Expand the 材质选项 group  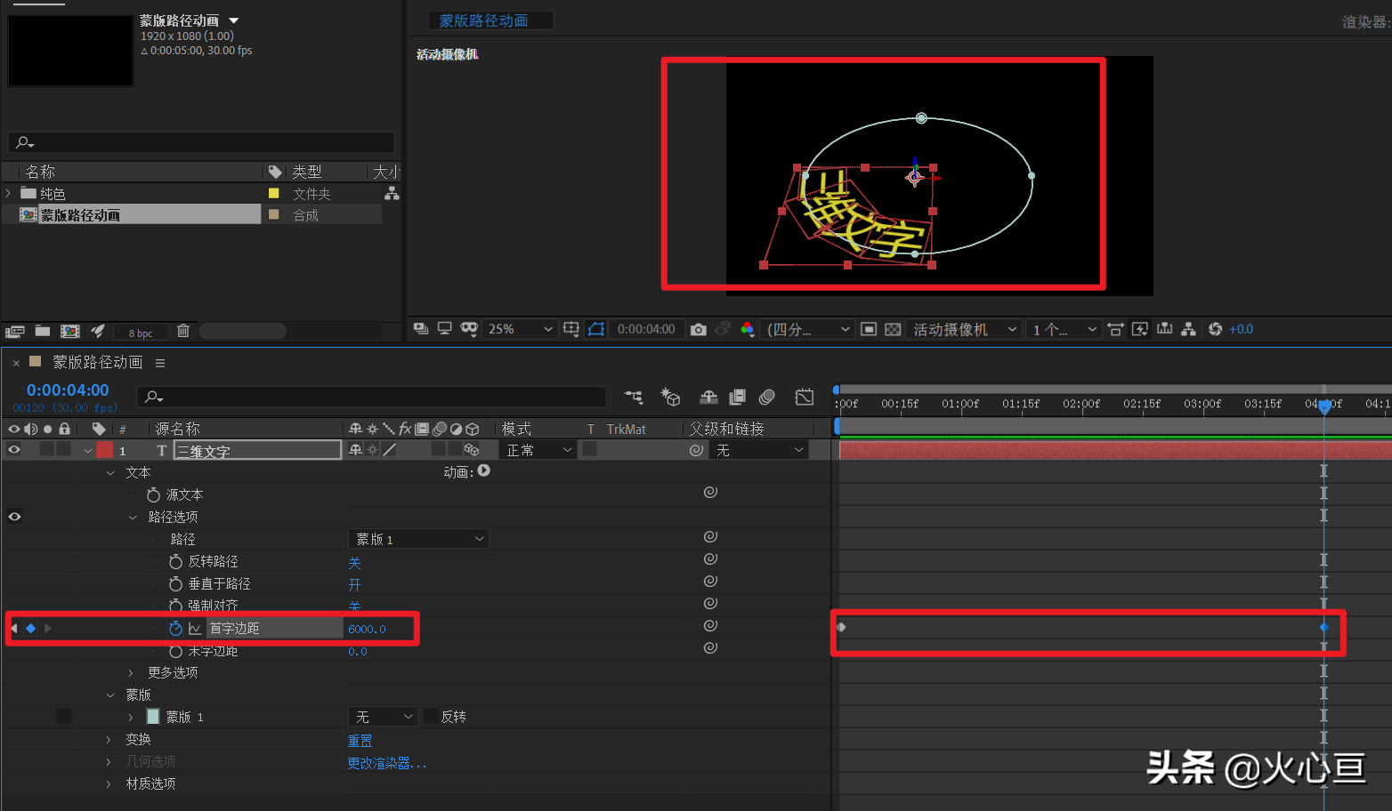(109, 784)
